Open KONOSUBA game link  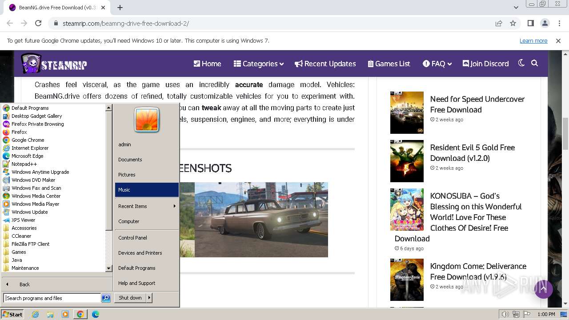458,217
